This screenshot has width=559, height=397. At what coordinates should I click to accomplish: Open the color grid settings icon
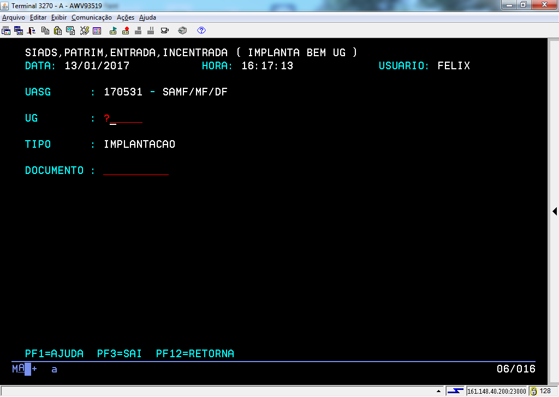(97, 31)
